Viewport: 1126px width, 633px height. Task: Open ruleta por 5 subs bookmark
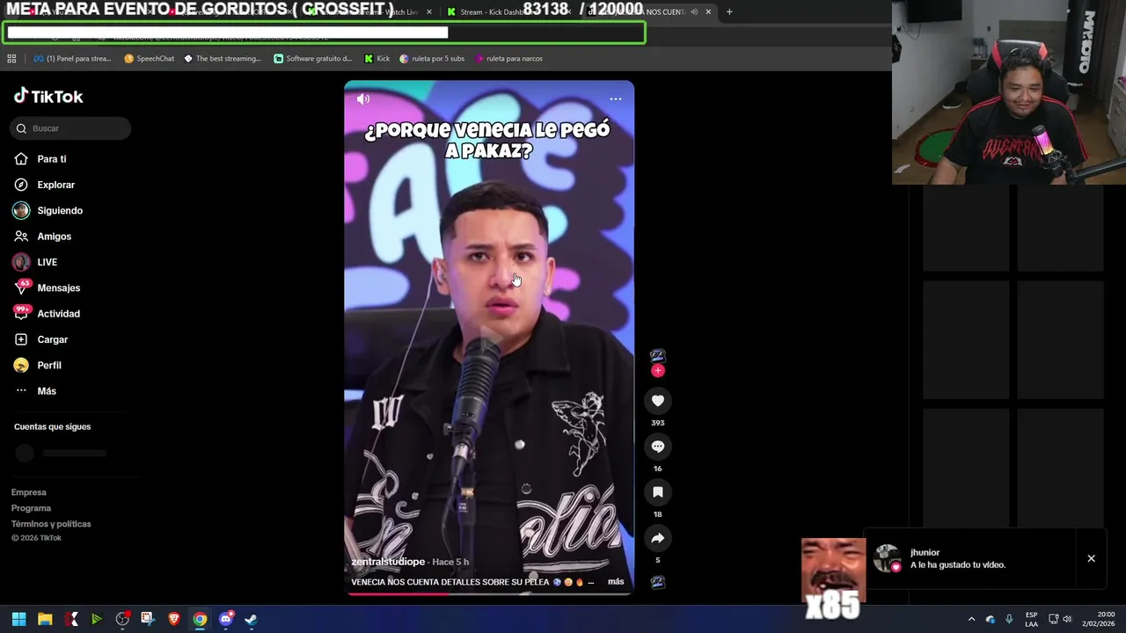(x=432, y=59)
